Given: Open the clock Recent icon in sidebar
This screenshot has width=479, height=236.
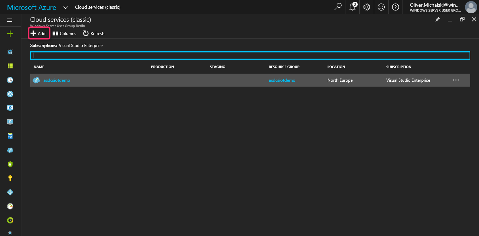Looking at the screenshot, I should tap(10, 80).
